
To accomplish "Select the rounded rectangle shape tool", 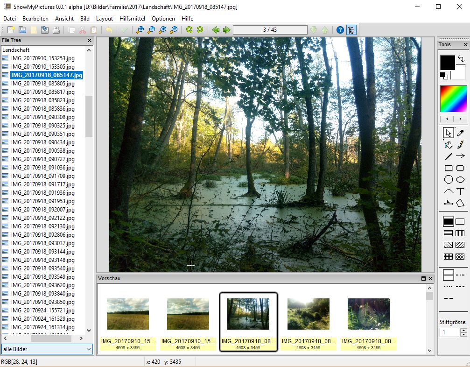I will pos(460,168).
